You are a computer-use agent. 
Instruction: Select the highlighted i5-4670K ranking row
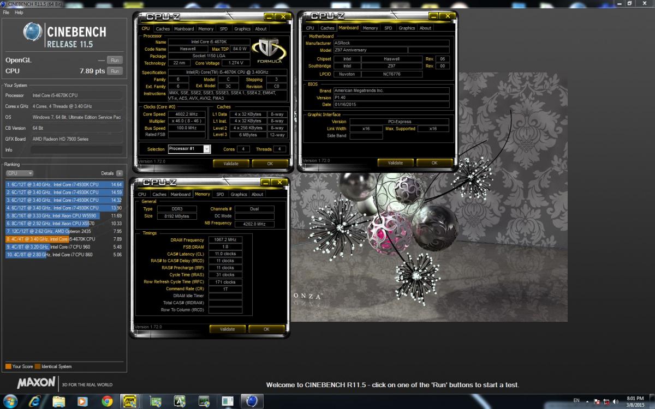click(64, 239)
